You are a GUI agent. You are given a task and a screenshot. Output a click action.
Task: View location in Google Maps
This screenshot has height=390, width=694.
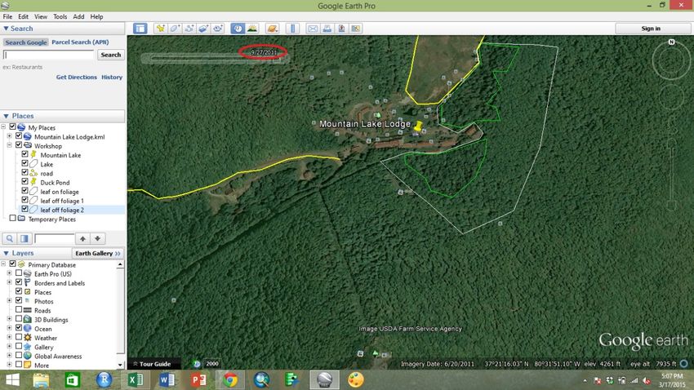(341, 29)
